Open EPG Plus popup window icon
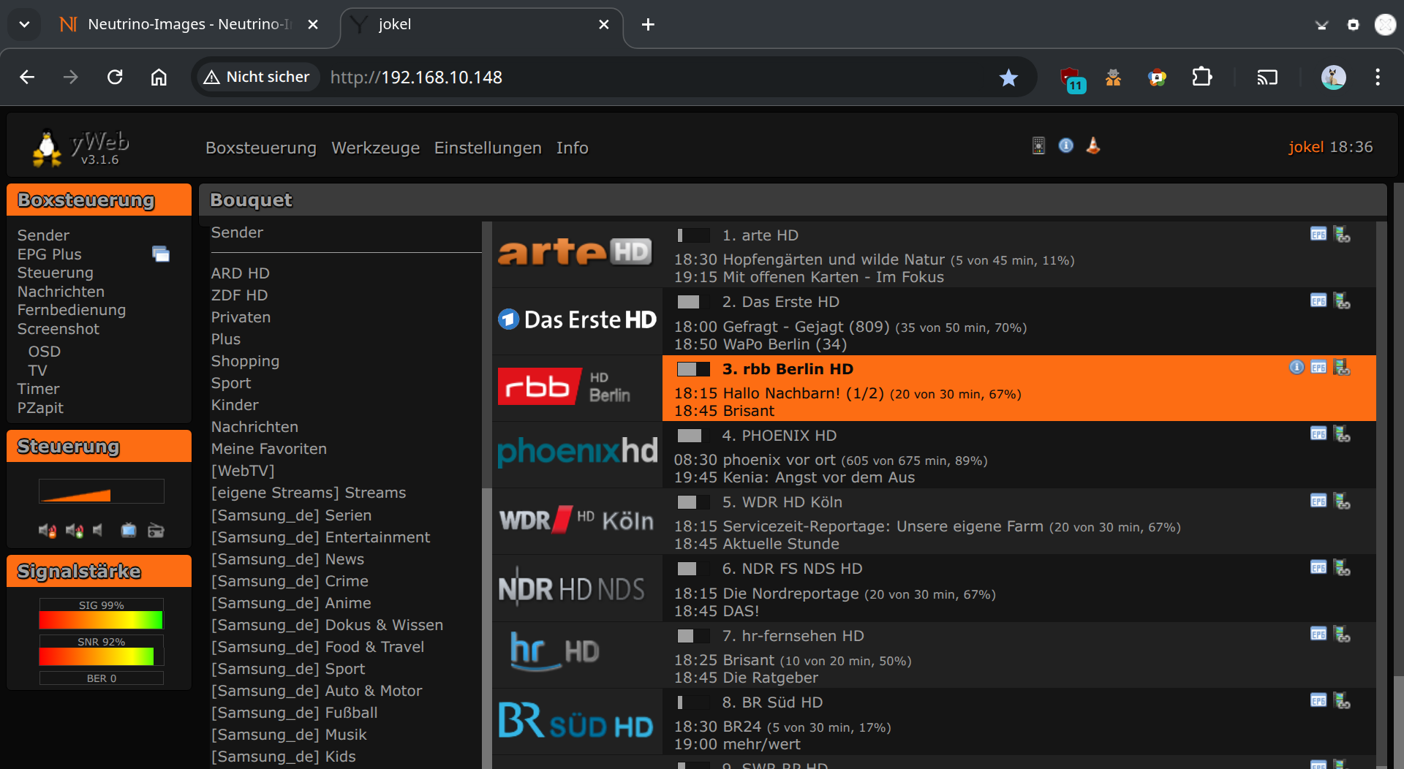Viewport: 1404px width, 769px height. point(161,254)
